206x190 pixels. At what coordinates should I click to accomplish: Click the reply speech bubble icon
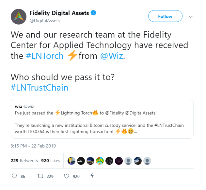(14, 176)
